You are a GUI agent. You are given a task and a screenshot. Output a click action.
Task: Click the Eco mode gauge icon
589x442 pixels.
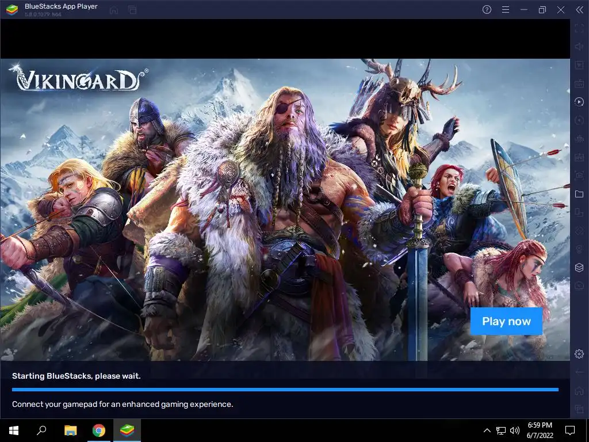579,285
